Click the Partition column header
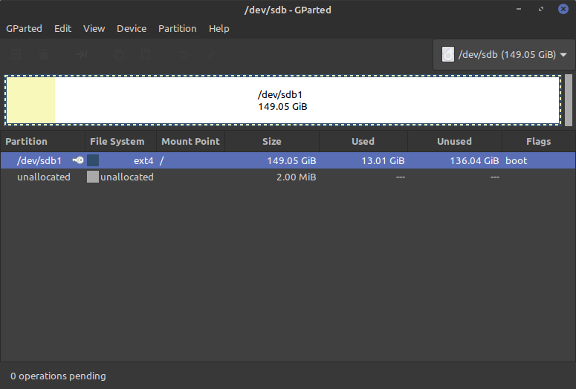Image resolution: width=576 pixels, height=389 pixels. click(x=42, y=141)
